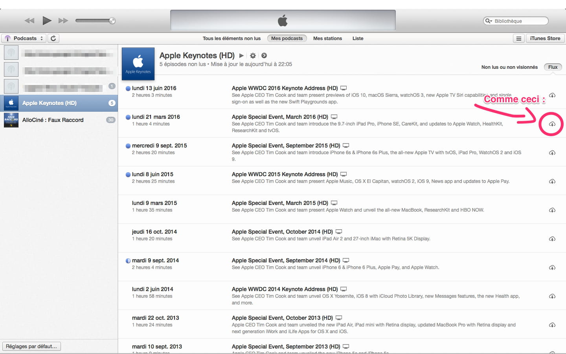This screenshot has width=566, height=354.
Task: Select Apple Keynotes (HD) in sidebar
Action: click(x=59, y=103)
